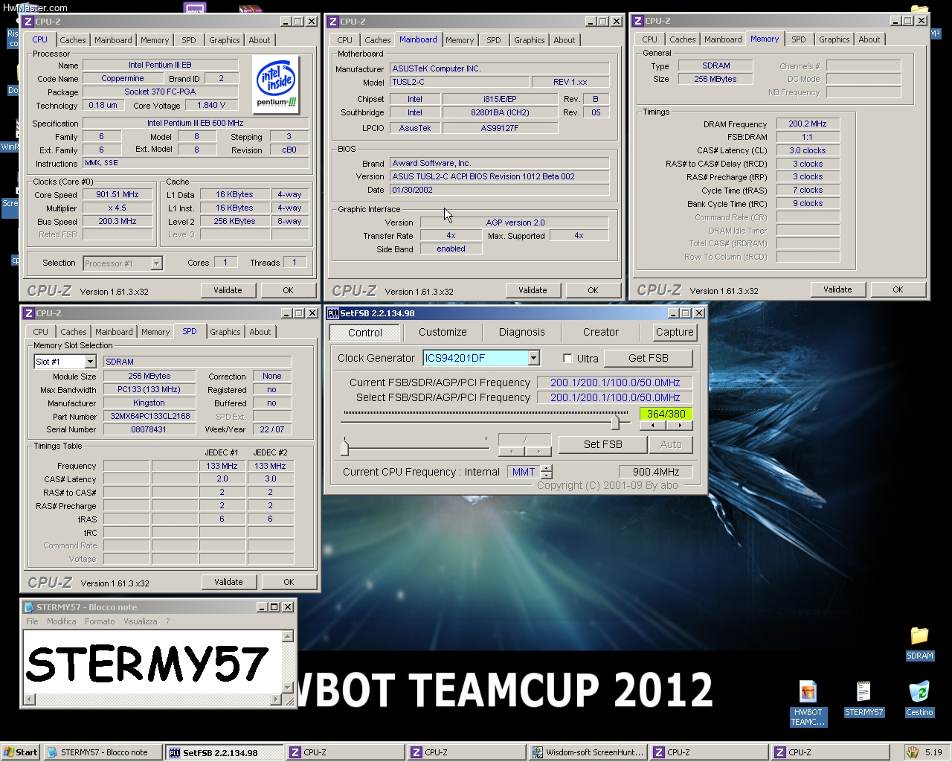
Task: Open the Processor #1 selection dropdown
Action: point(156,263)
